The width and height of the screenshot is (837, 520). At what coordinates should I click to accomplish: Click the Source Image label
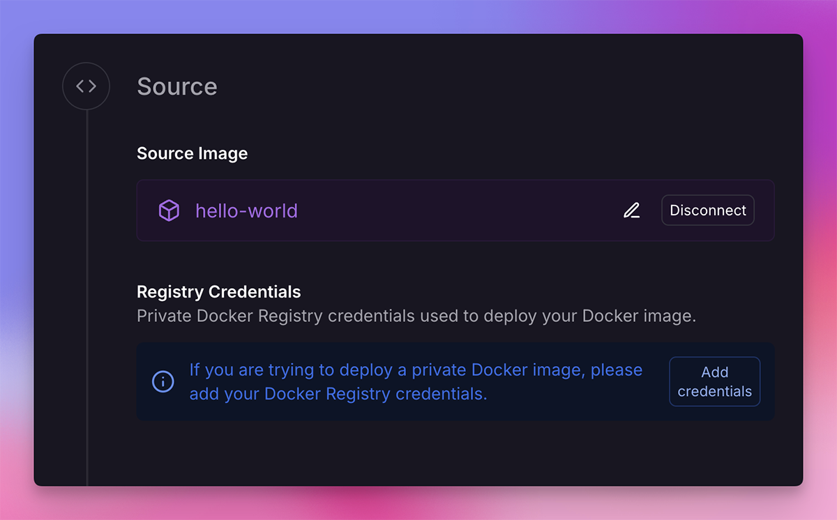[x=193, y=153]
